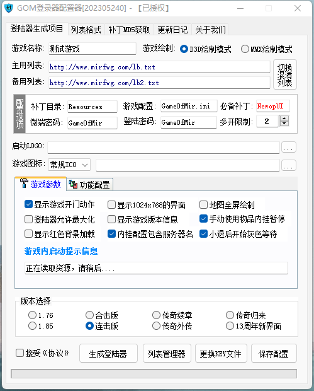The height and width of the screenshot is (391, 314).
Task: Click the 主用列表 URL field
Action: click(159, 67)
